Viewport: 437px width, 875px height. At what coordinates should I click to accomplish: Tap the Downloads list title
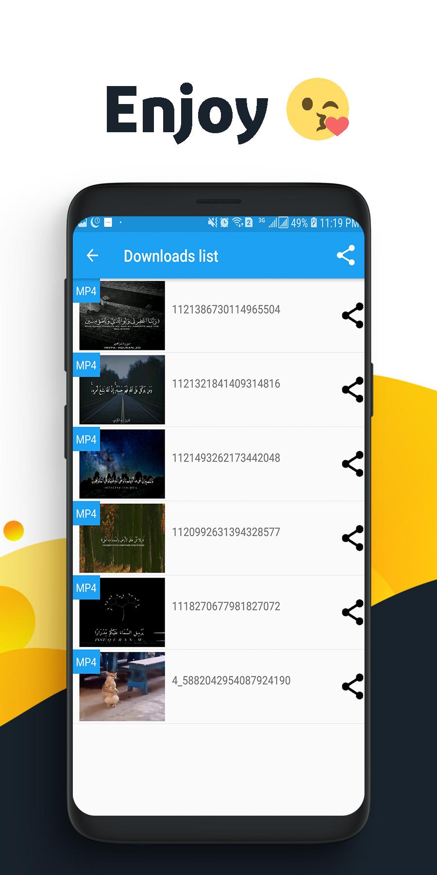[171, 256]
